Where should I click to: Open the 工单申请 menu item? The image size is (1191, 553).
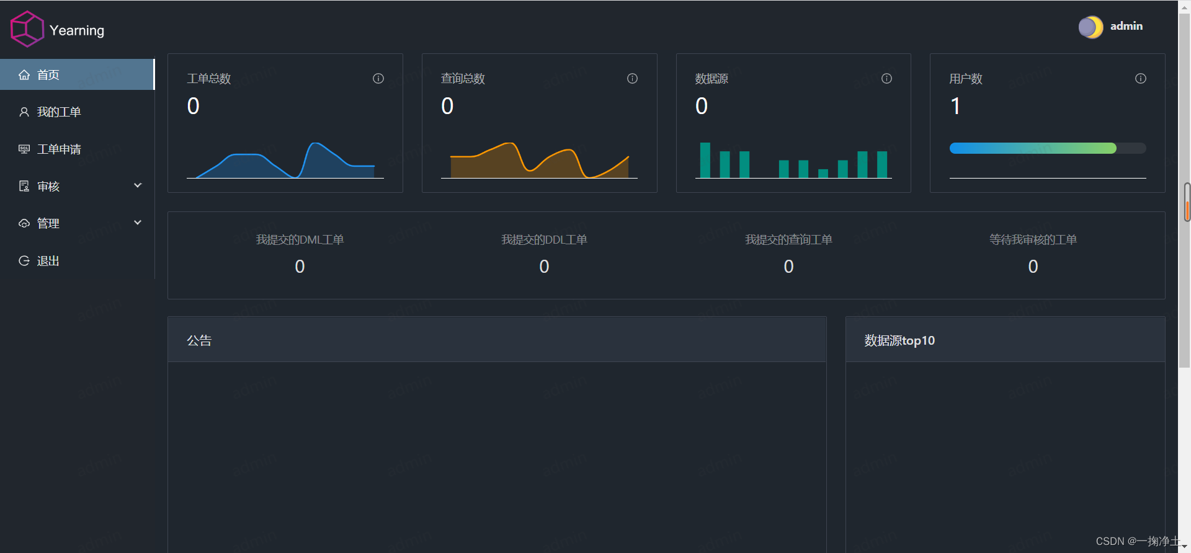[x=77, y=149]
